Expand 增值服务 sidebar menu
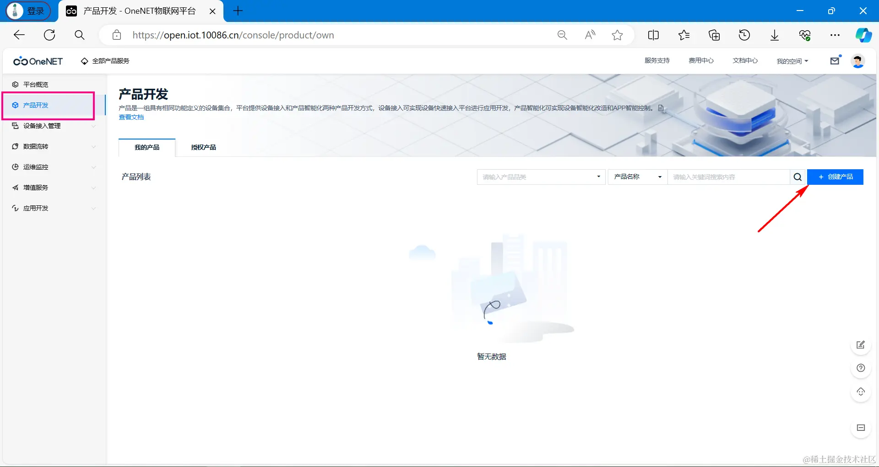The width and height of the screenshot is (879, 467). click(x=54, y=188)
